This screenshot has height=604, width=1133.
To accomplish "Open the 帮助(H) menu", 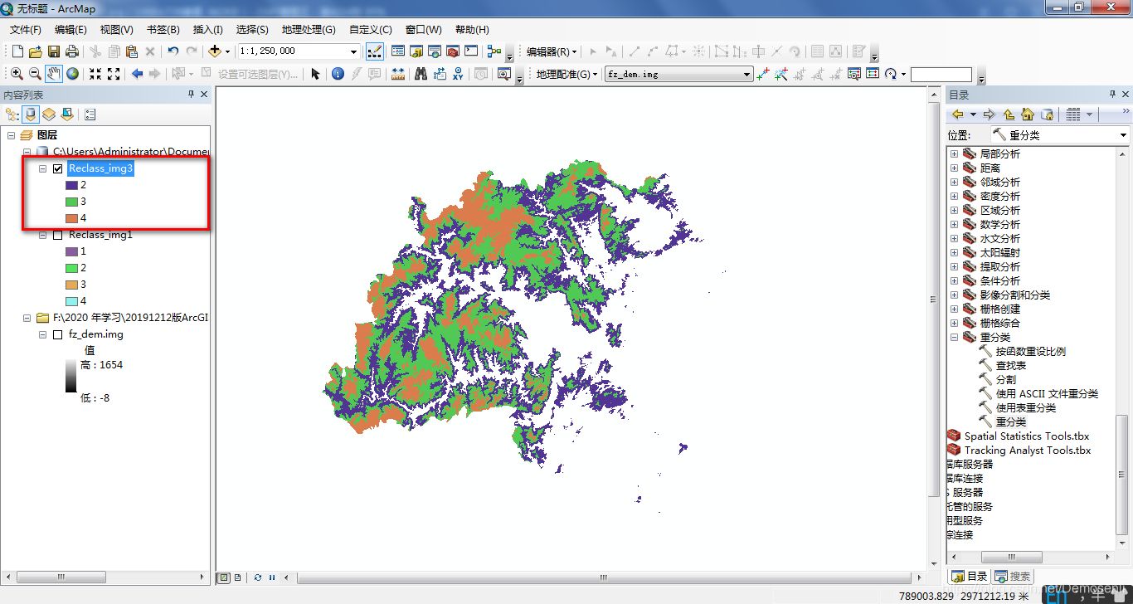I will (x=472, y=30).
